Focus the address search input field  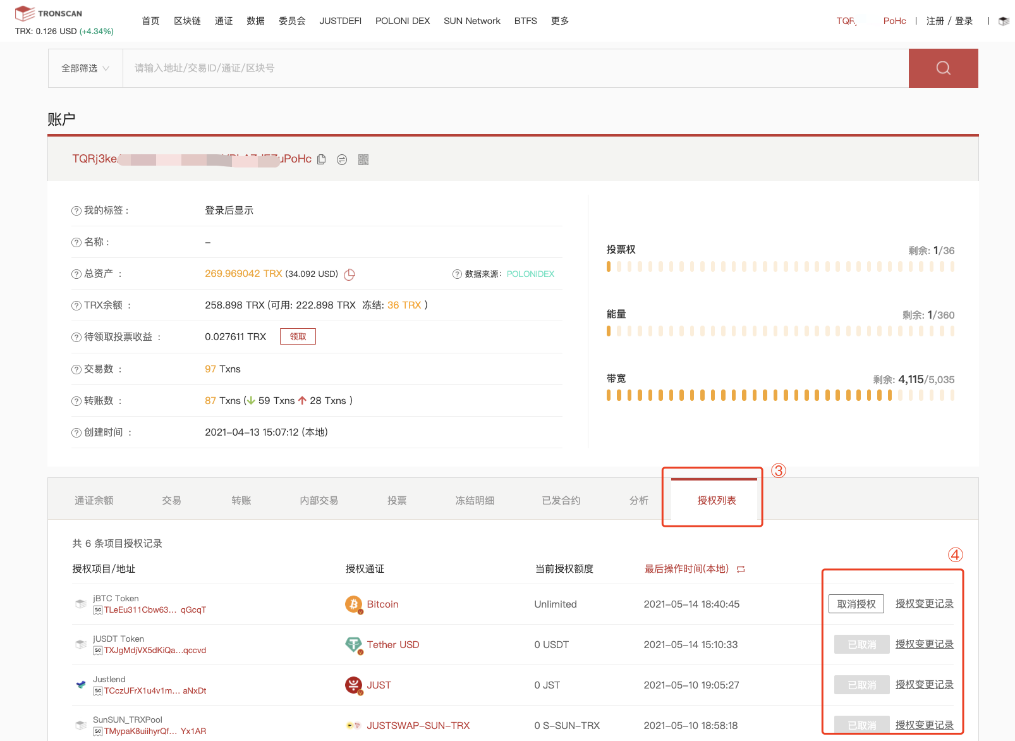point(516,68)
